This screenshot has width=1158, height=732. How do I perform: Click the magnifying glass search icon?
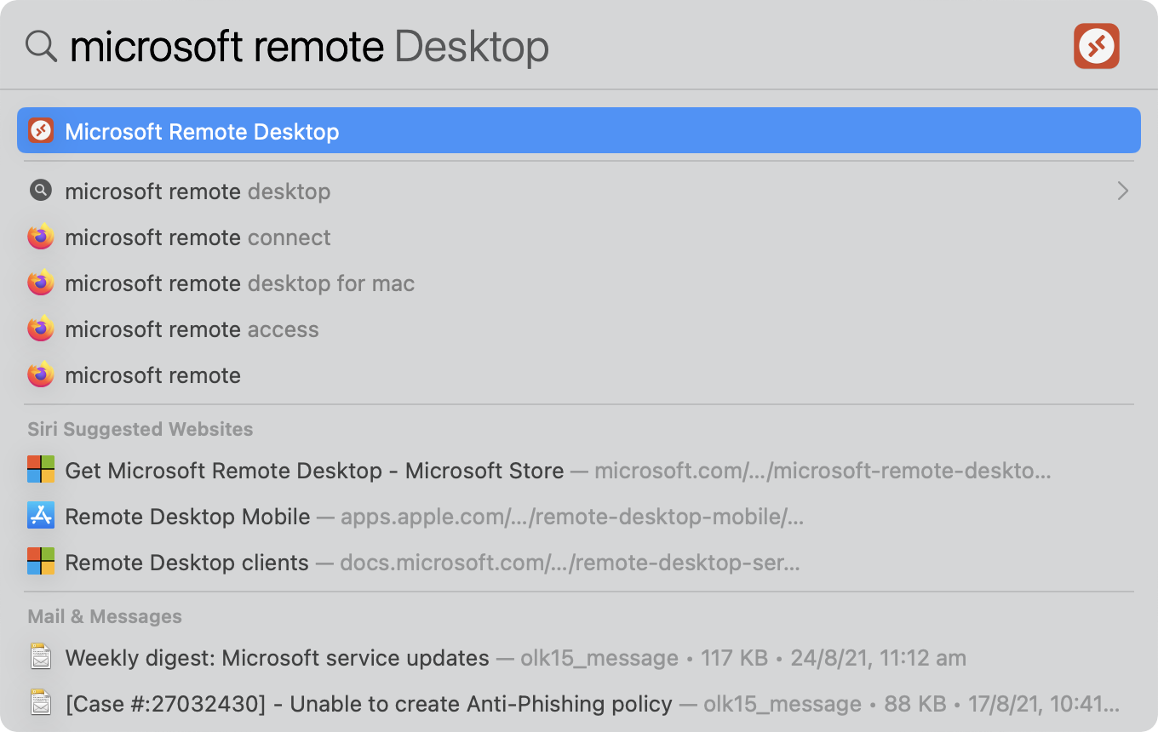pos(41,46)
